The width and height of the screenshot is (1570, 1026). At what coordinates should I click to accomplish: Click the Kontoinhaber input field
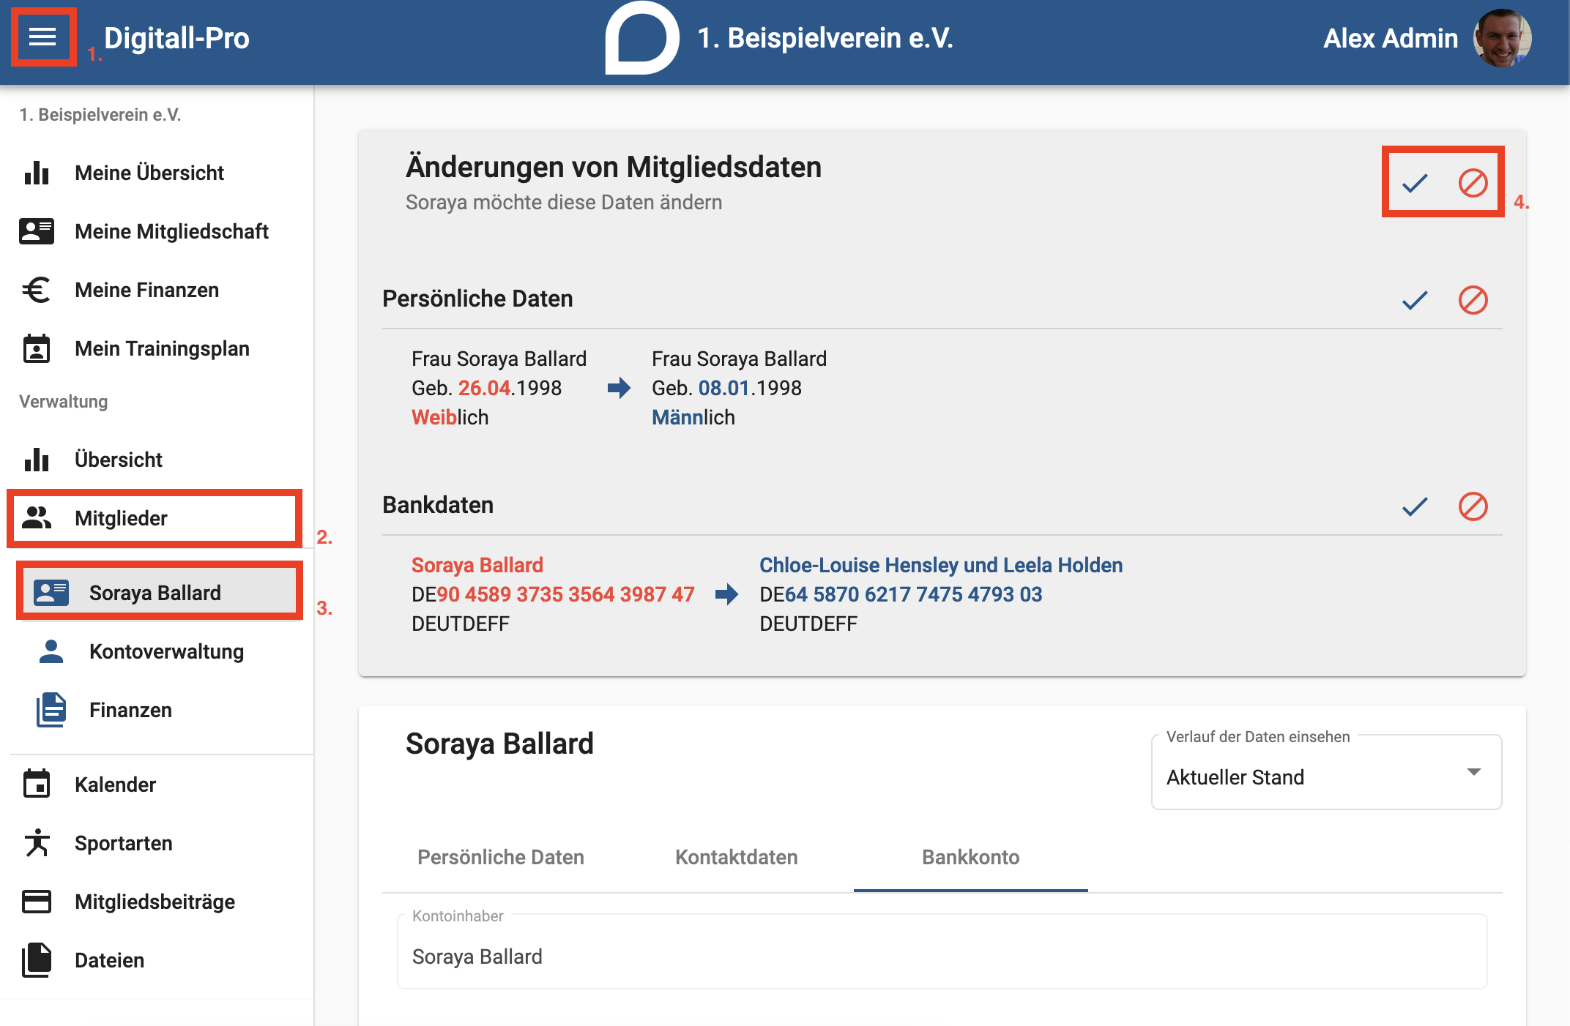pos(942,952)
